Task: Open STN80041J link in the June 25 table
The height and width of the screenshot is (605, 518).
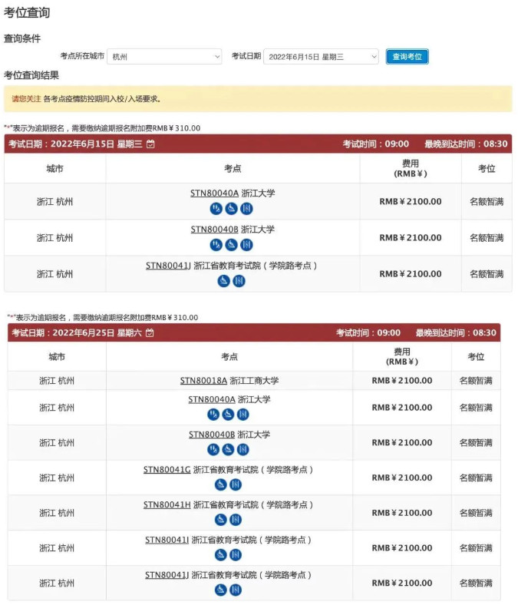Action: pos(167,575)
